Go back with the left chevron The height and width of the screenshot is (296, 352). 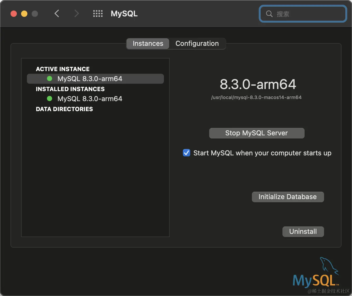57,13
